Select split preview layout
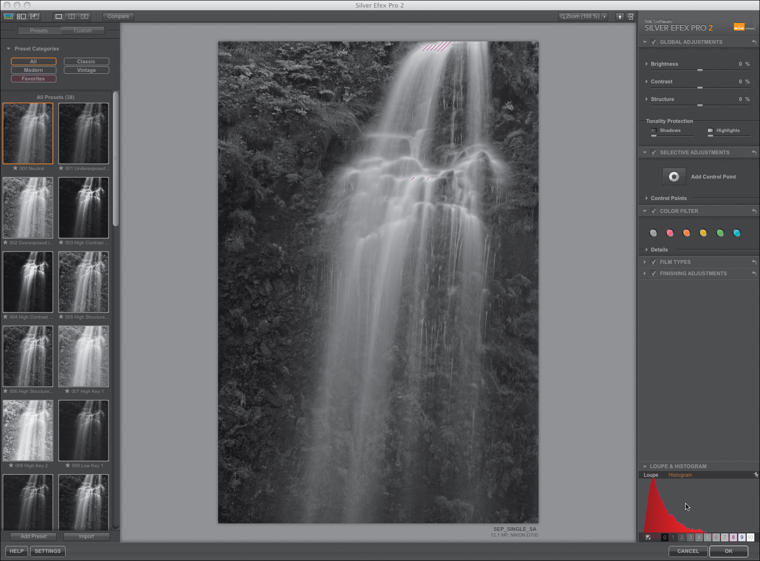 [71, 16]
